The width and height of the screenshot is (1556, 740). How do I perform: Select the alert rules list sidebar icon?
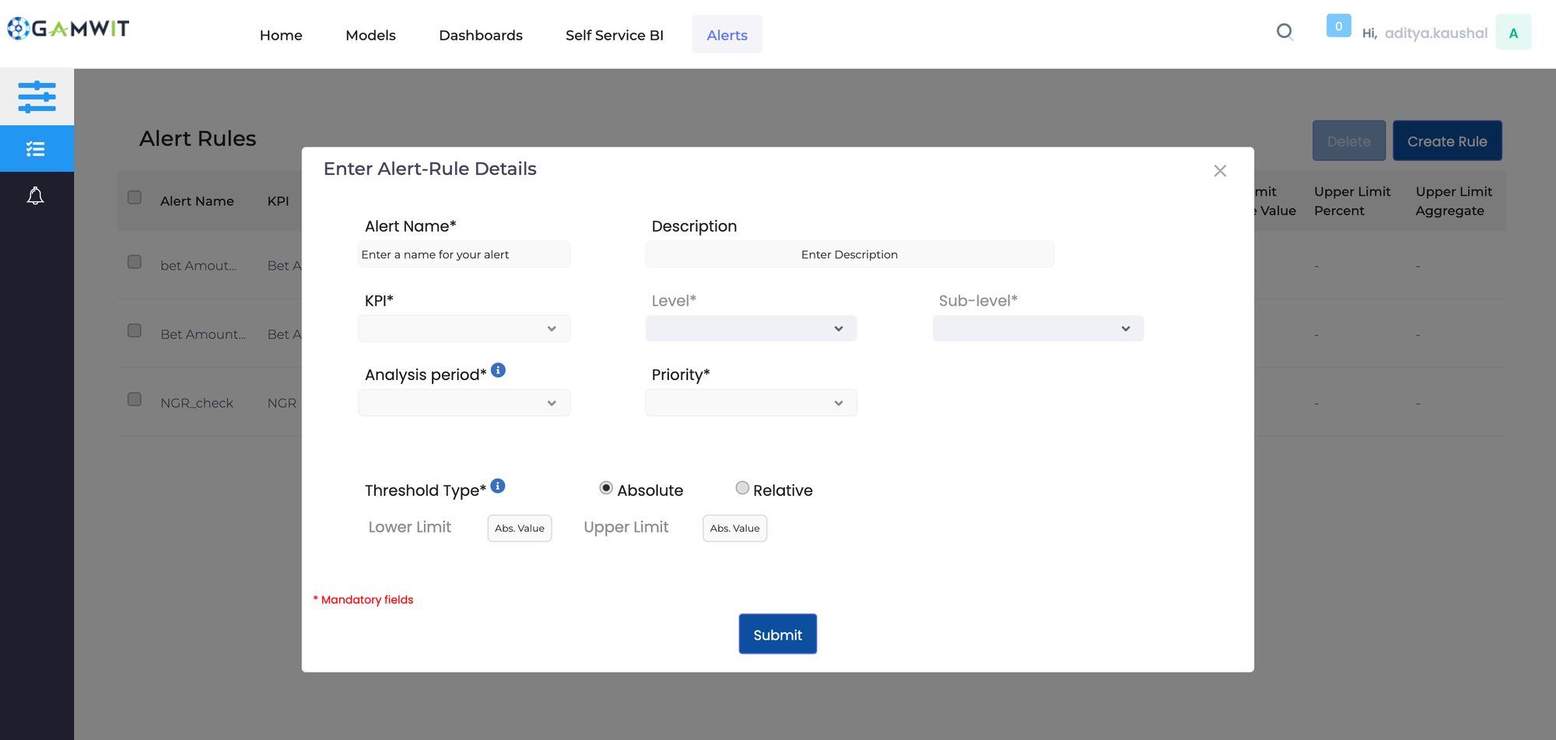[37, 148]
